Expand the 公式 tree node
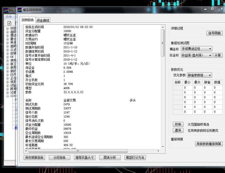Screen dimensions: 225x173 (x=7, y=50)
